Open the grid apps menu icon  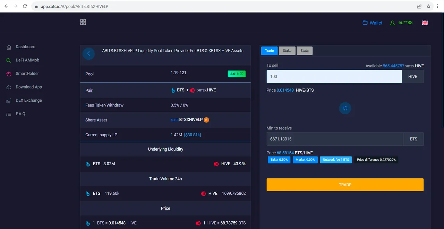click(83, 22)
